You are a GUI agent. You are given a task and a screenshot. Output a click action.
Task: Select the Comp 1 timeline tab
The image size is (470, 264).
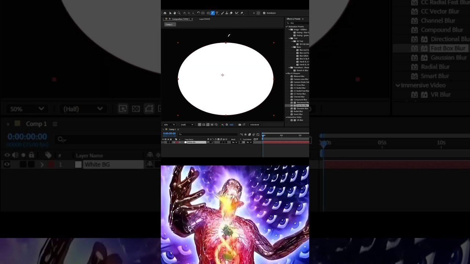(172, 129)
